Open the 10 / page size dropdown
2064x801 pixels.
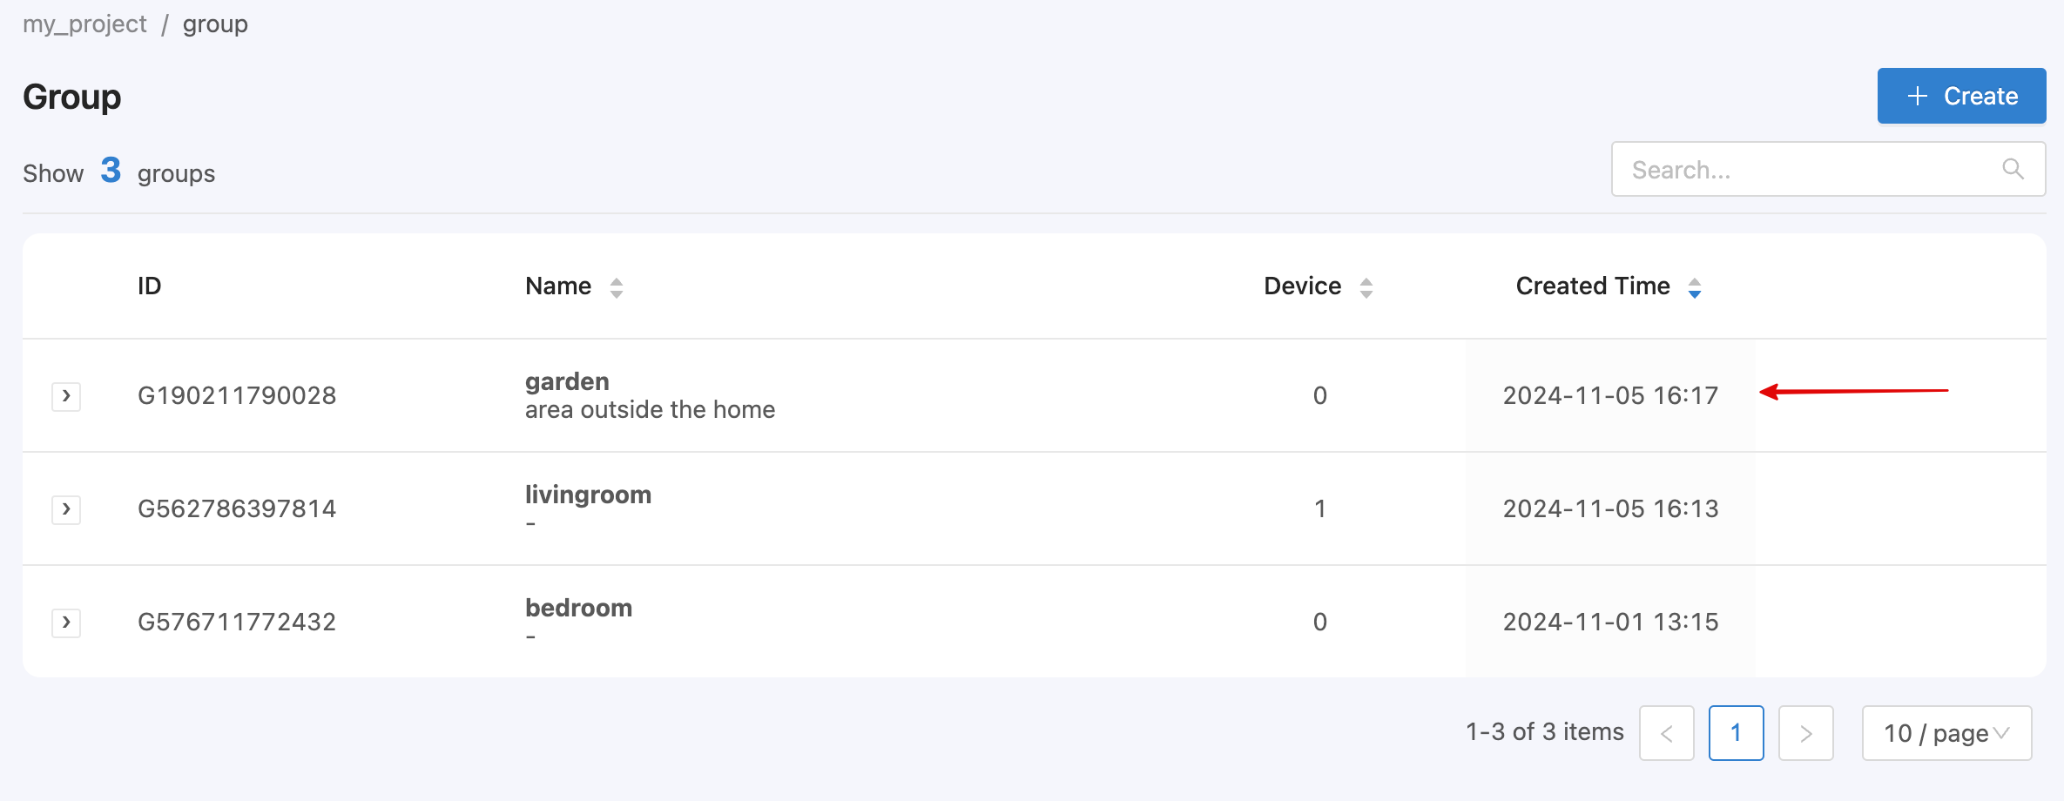click(x=1947, y=733)
